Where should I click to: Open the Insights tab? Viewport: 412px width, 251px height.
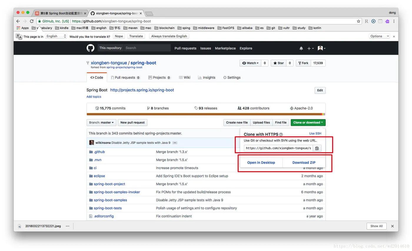(207, 78)
